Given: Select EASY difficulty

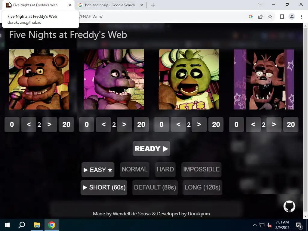Looking at the screenshot, I should point(98,170).
